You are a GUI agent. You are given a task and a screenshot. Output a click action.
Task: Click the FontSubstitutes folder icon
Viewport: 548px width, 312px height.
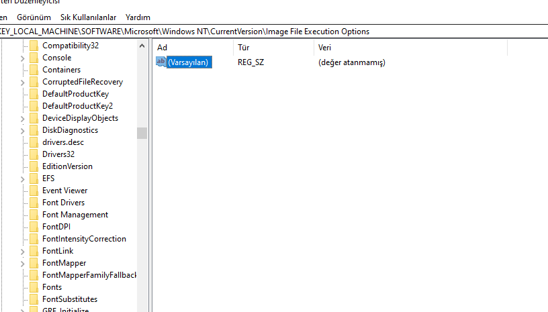click(34, 299)
